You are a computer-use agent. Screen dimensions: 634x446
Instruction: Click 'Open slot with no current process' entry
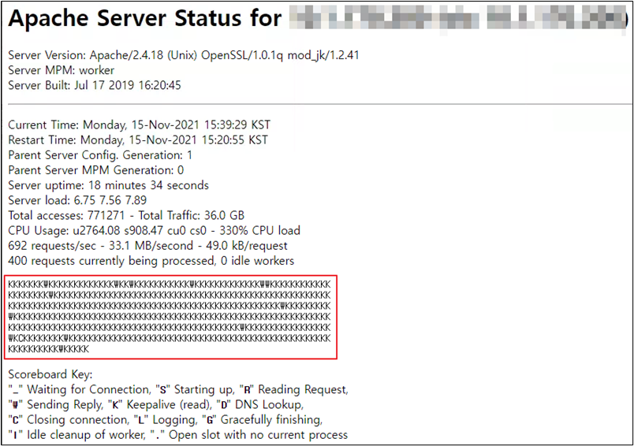tap(248, 435)
